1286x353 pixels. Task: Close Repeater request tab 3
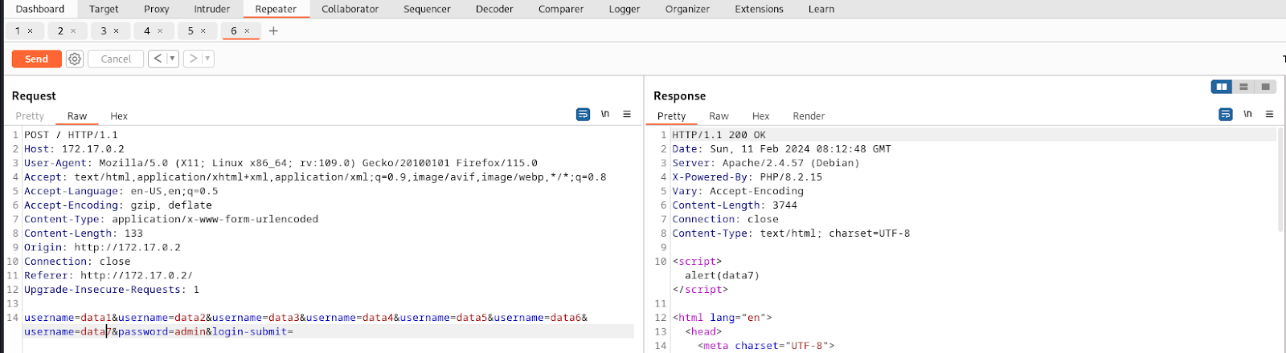pyautogui.click(x=117, y=30)
